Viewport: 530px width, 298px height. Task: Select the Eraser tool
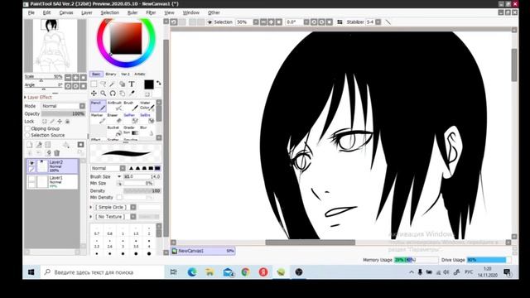(114, 118)
